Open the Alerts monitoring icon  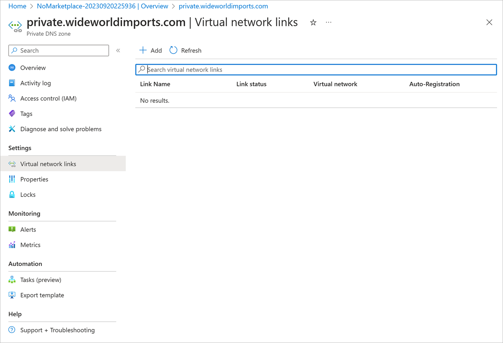pyautogui.click(x=12, y=229)
